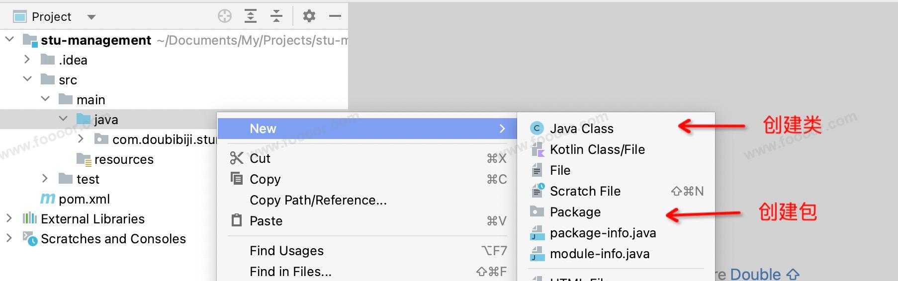Click the Collapse All toolbar icon
The image size is (898, 281).
[x=276, y=16]
